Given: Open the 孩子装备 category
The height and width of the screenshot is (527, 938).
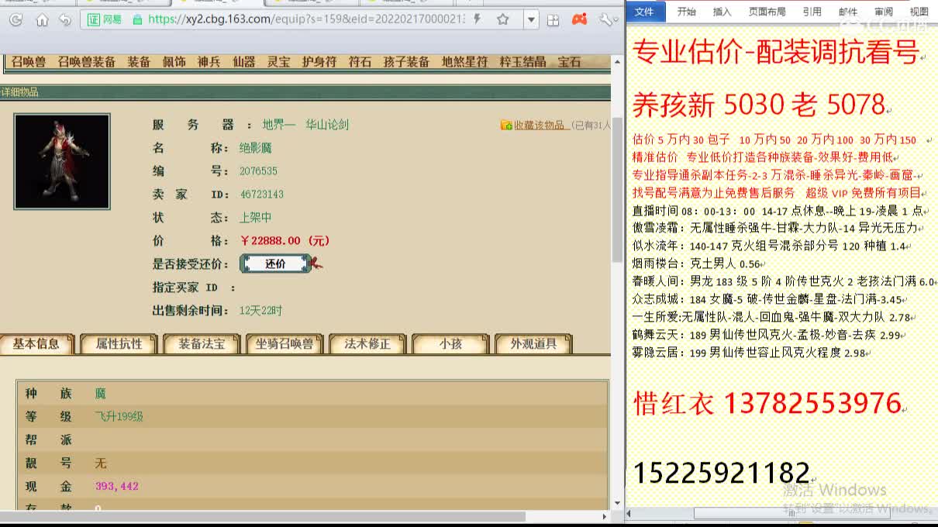Looking at the screenshot, I should click(407, 62).
